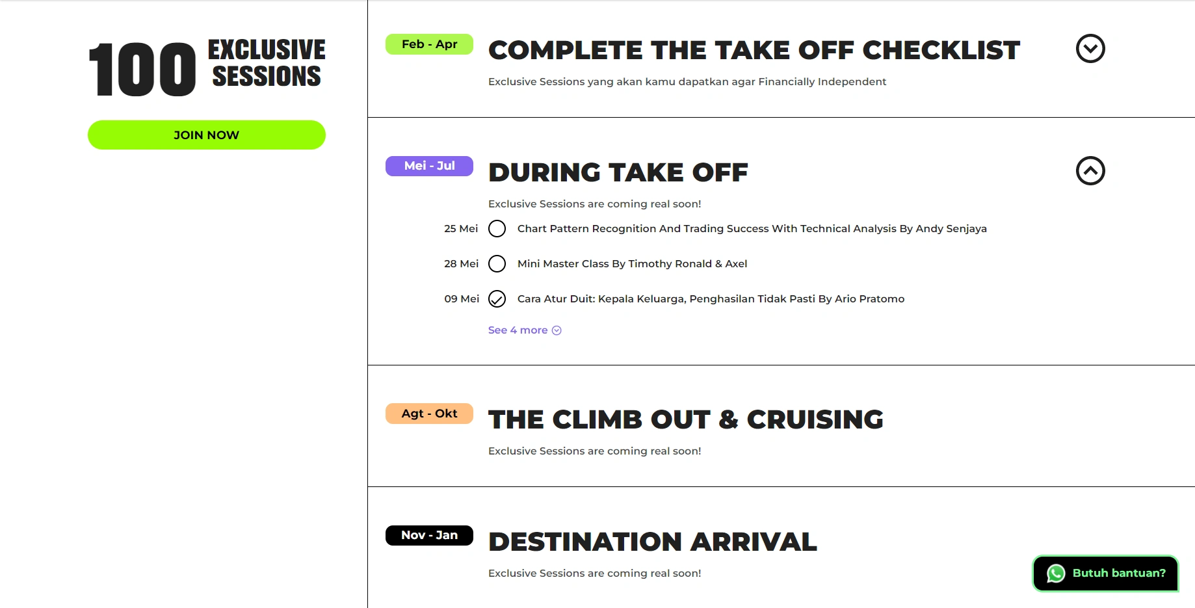
Task: Select the Feb - Apr period tag
Action: (429, 44)
